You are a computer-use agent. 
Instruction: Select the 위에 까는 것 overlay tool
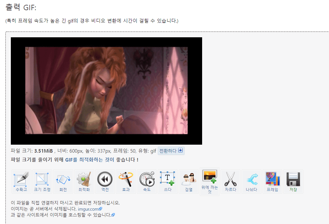(x=209, y=181)
